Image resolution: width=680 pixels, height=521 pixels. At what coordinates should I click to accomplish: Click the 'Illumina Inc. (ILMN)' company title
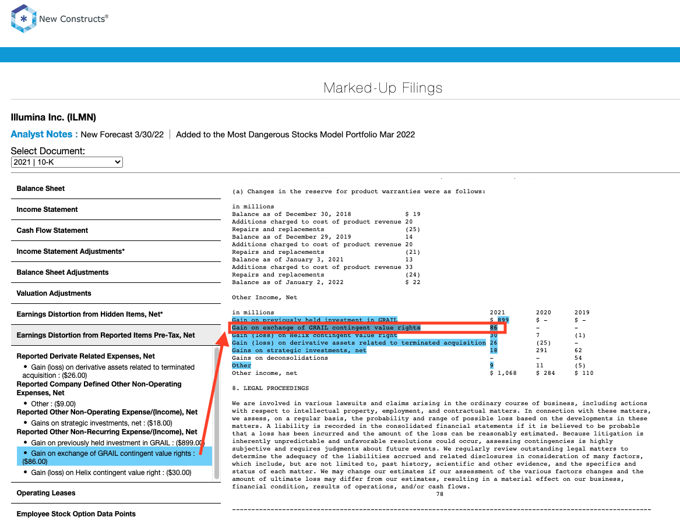[x=54, y=118]
